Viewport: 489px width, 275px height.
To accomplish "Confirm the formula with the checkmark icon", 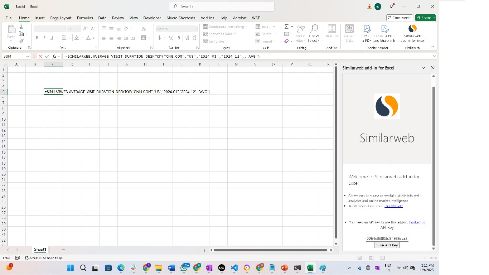I will 47,56.
